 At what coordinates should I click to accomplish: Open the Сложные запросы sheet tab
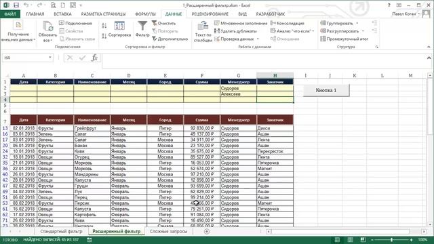[168, 231]
